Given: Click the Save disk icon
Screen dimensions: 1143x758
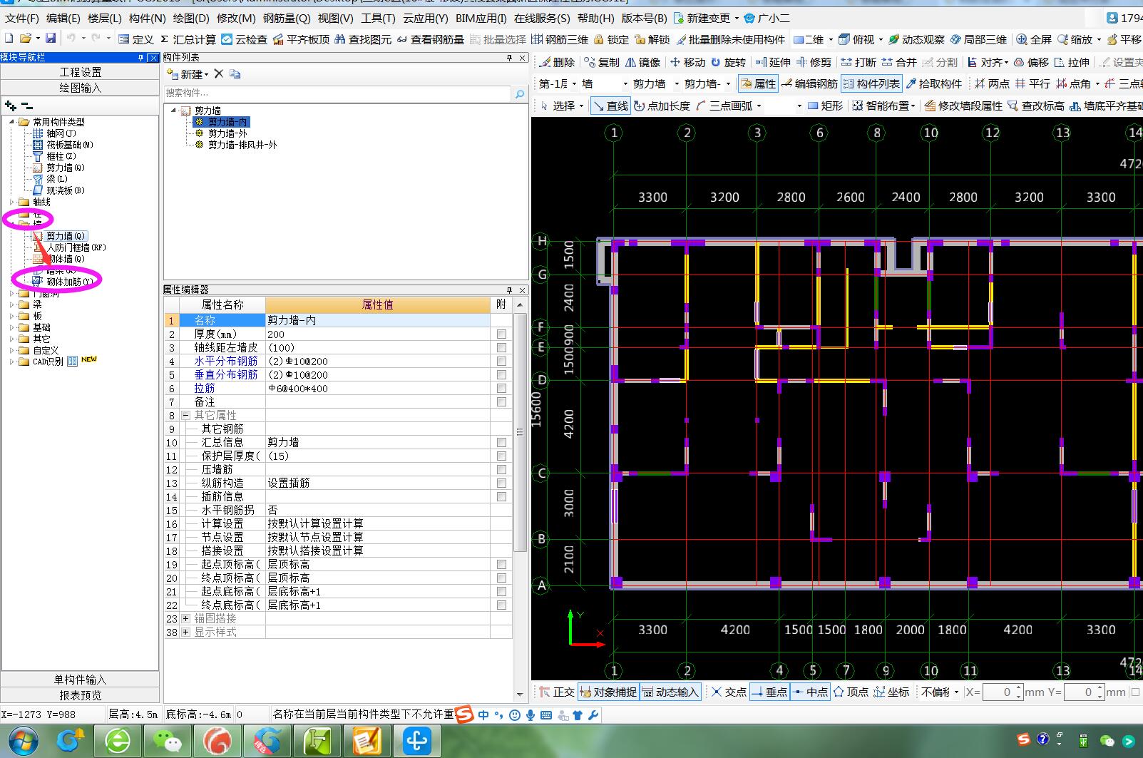Looking at the screenshot, I should click(50, 39).
